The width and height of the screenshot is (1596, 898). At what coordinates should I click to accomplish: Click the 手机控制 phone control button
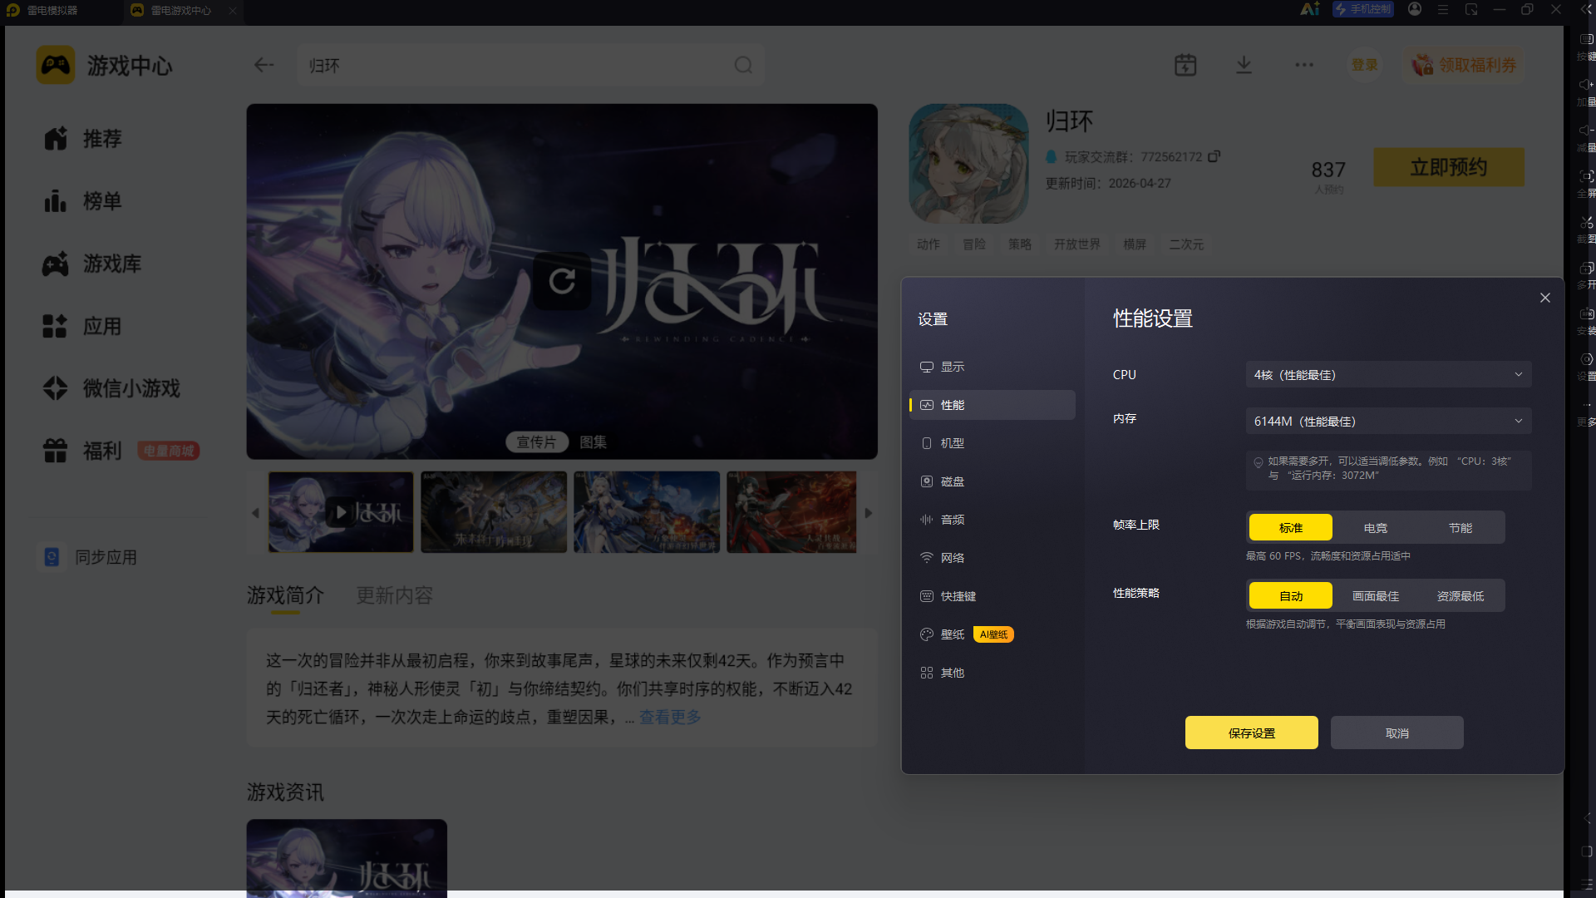1362,9
